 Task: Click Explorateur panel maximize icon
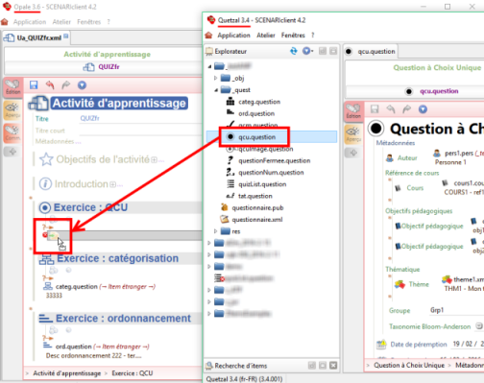pos(333,51)
